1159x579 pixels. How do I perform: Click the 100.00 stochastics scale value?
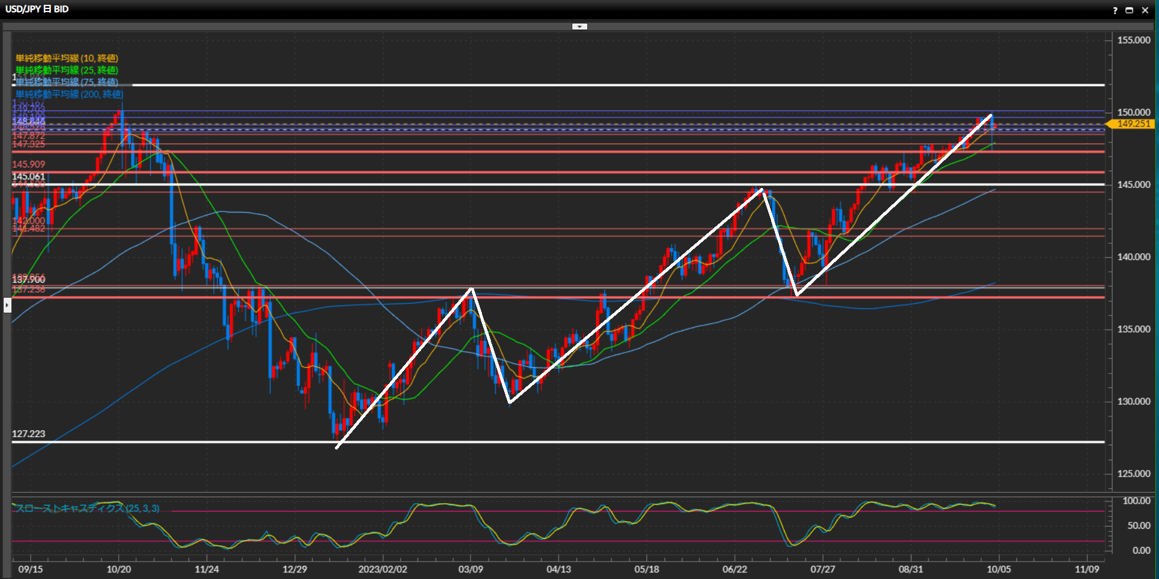(1136, 501)
